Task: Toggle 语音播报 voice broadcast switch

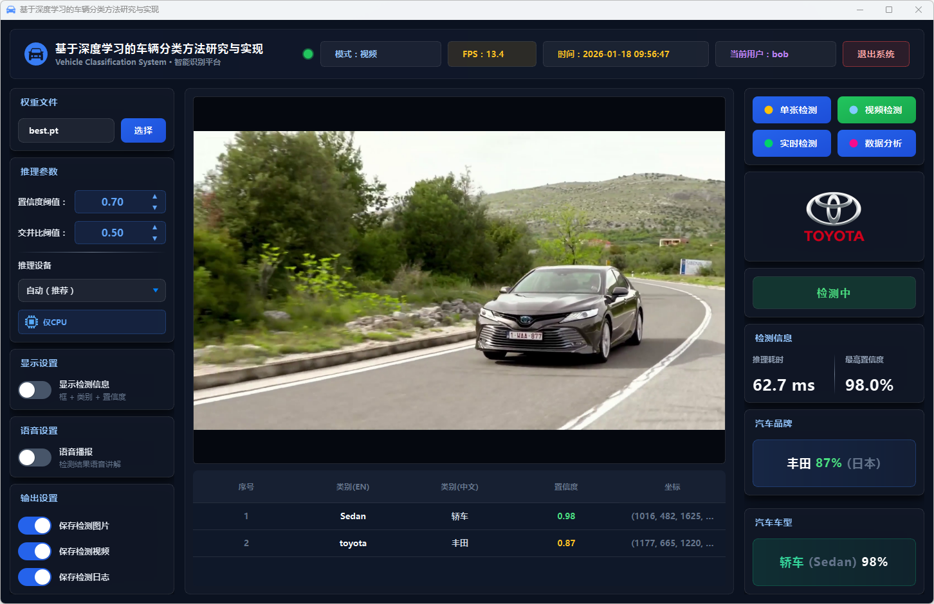Action: click(35, 457)
